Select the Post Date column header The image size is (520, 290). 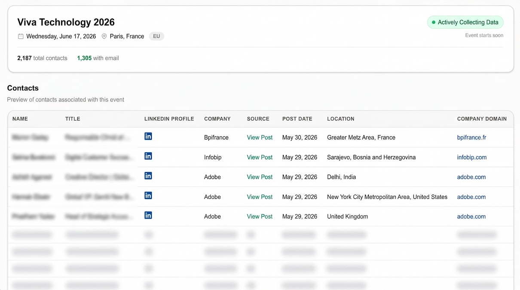[297, 119]
